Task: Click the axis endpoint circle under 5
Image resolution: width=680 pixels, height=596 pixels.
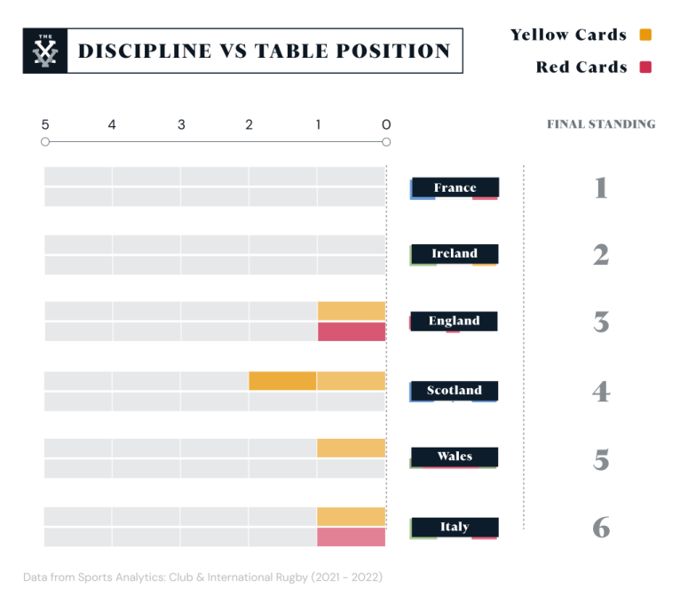Action: (45, 141)
